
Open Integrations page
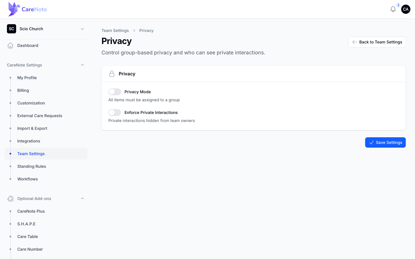[46, 141]
